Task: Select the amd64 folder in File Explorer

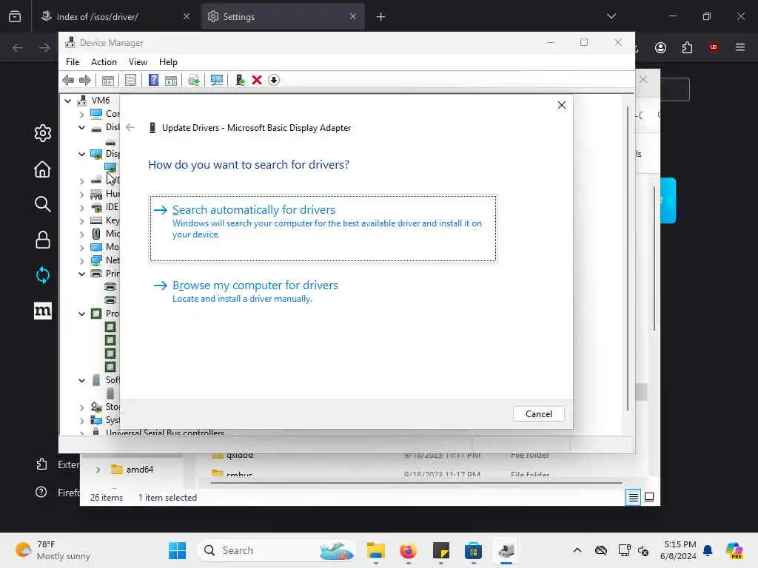Action: coord(132,470)
